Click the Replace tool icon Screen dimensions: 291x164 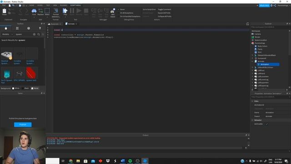[x=40, y=11]
